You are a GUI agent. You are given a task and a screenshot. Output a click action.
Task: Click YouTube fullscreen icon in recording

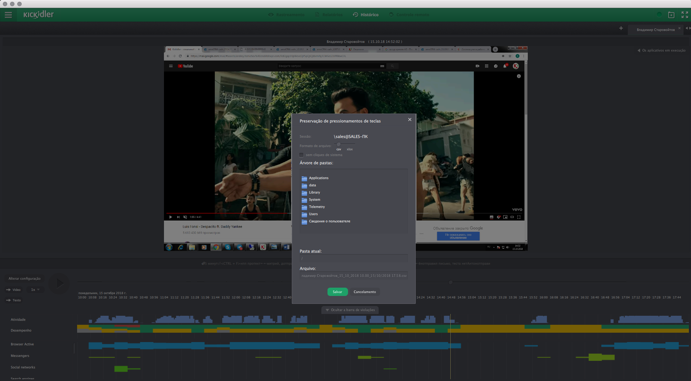coord(519,217)
